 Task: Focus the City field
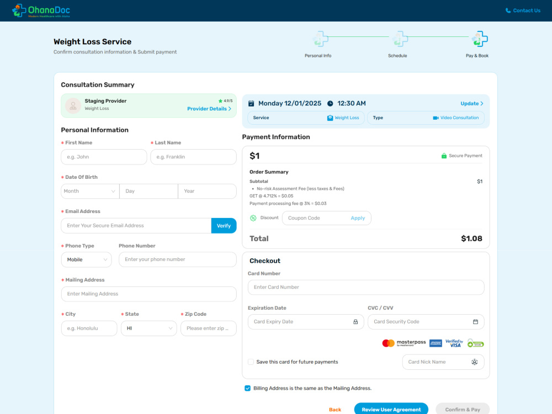(x=89, y=328)
